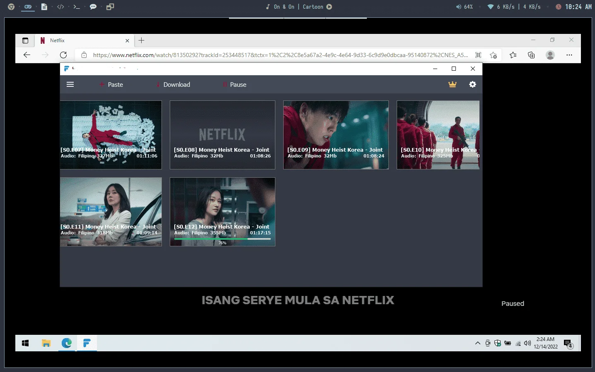Click the On & On song title
Screen dimensions: 595x372
point(284,7)
